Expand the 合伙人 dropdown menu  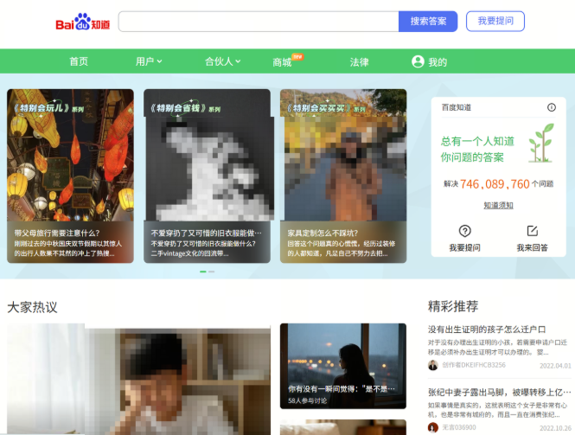click(x=222, y=61)
